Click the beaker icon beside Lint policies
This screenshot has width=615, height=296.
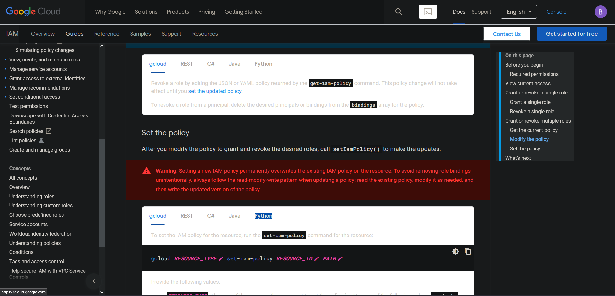point(41,140)
